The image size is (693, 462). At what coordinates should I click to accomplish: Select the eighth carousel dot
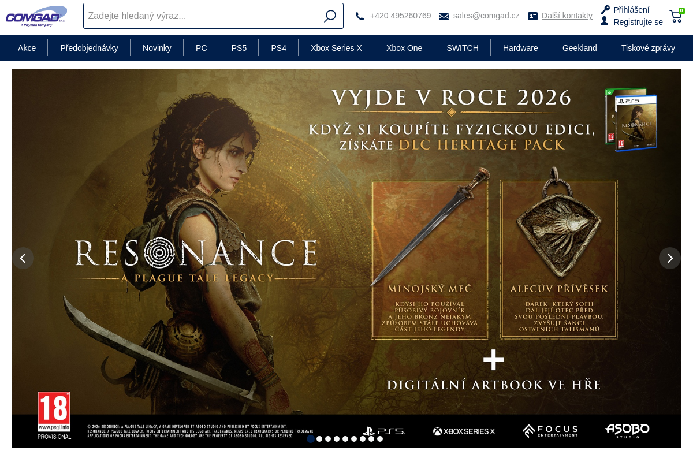tap(371, 439)
